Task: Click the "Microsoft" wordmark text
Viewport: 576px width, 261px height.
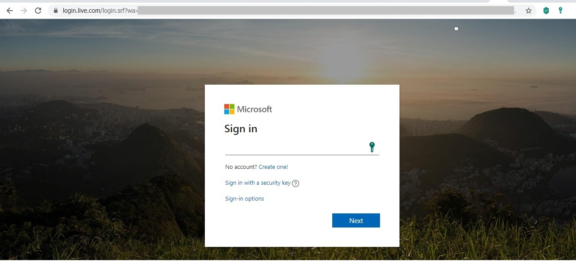Action: tap(255, 109)
